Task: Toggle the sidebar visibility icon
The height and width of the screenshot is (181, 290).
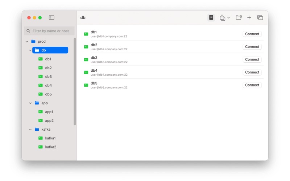Action: (51, 17)
